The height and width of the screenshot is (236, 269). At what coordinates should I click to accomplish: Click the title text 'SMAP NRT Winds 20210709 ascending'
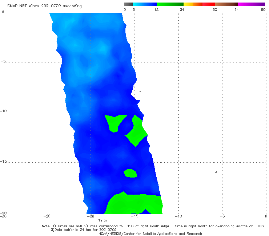[44, 6]
